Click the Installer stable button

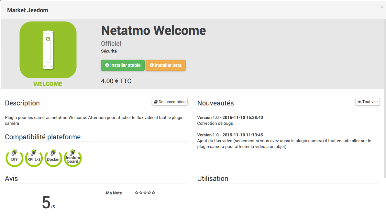123,65
